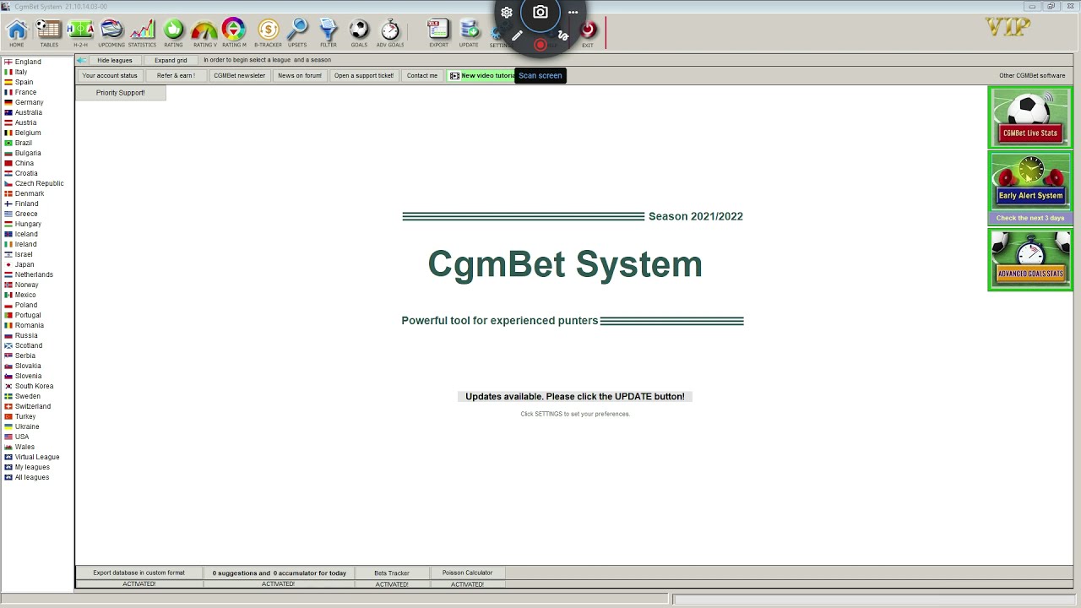1081x608 pixels.
Task: Open the ADV GOALS stopwatch tool
Action: (x=390, y=32)
